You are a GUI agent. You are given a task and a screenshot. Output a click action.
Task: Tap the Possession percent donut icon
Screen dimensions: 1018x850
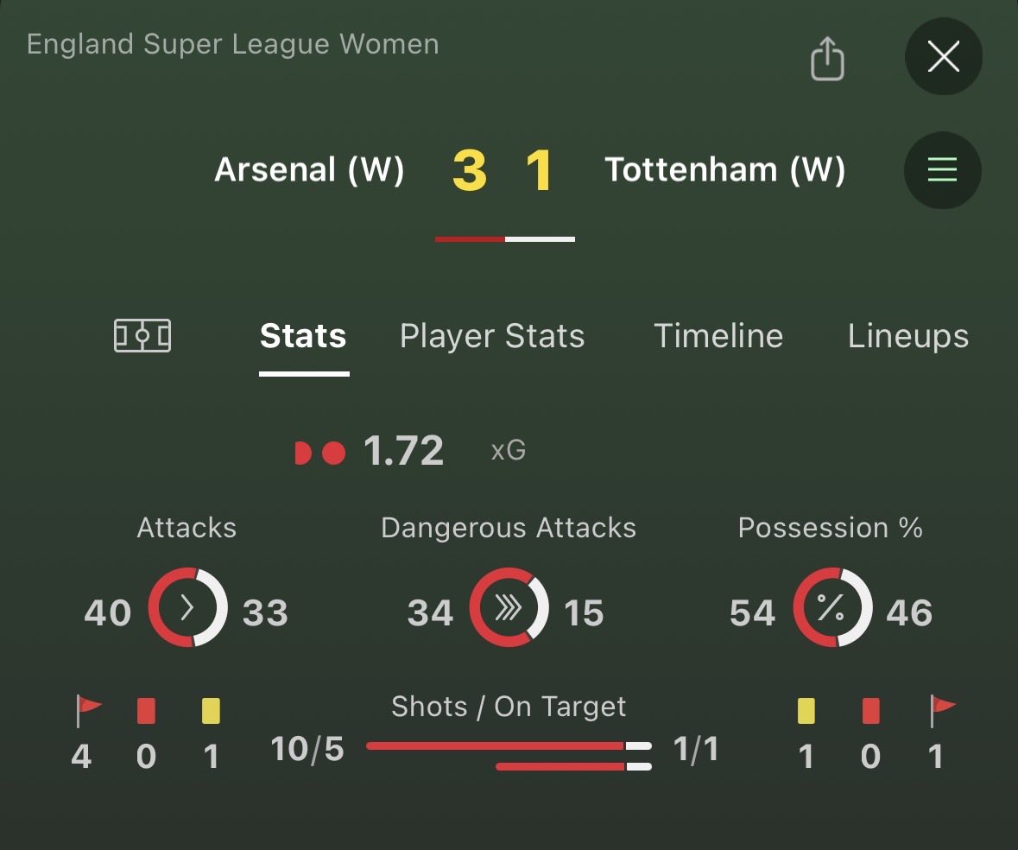pos(831,607)
